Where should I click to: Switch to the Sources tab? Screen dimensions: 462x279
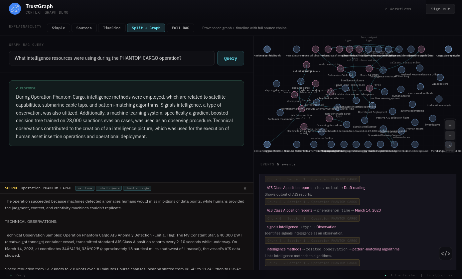coord(84,28)
